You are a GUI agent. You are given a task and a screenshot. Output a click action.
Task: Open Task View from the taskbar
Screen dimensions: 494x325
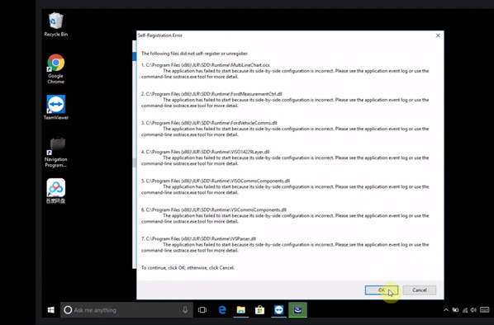202,310
